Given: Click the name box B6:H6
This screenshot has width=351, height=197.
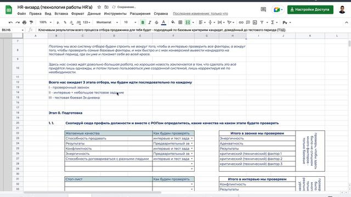Looking at the screenshot, I should pyautogui.click(x=12, y=30).
